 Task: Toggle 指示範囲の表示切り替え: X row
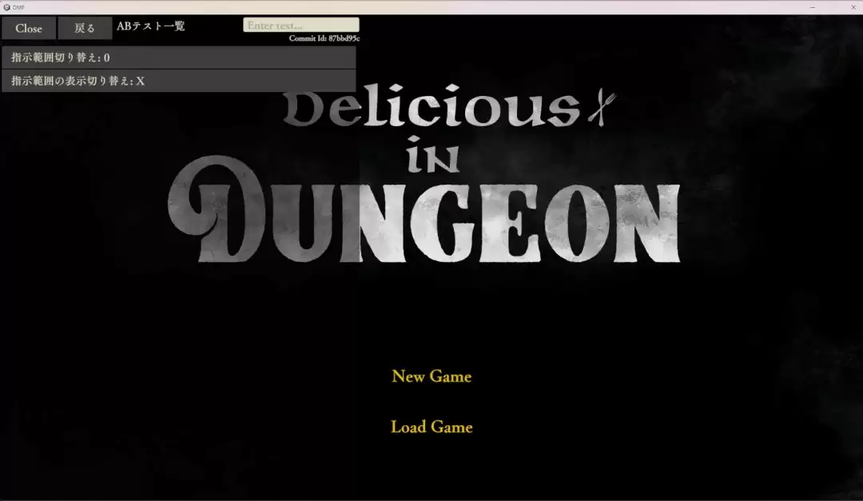[179, 81]
